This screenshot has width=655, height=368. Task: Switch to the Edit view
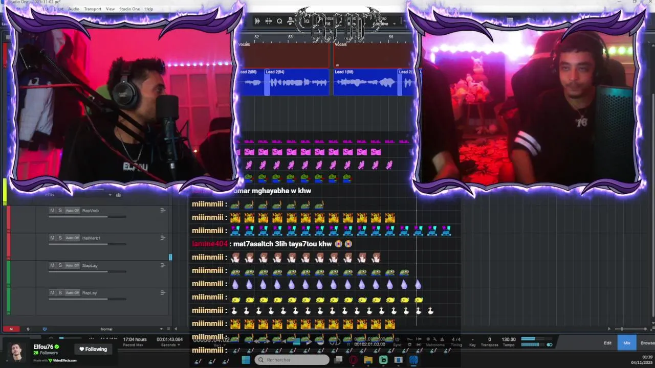coord(607,343)
